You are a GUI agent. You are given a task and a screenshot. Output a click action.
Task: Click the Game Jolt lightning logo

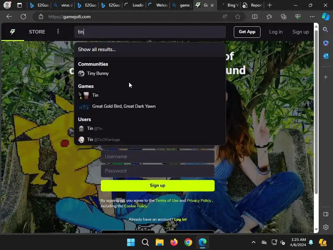13,32
